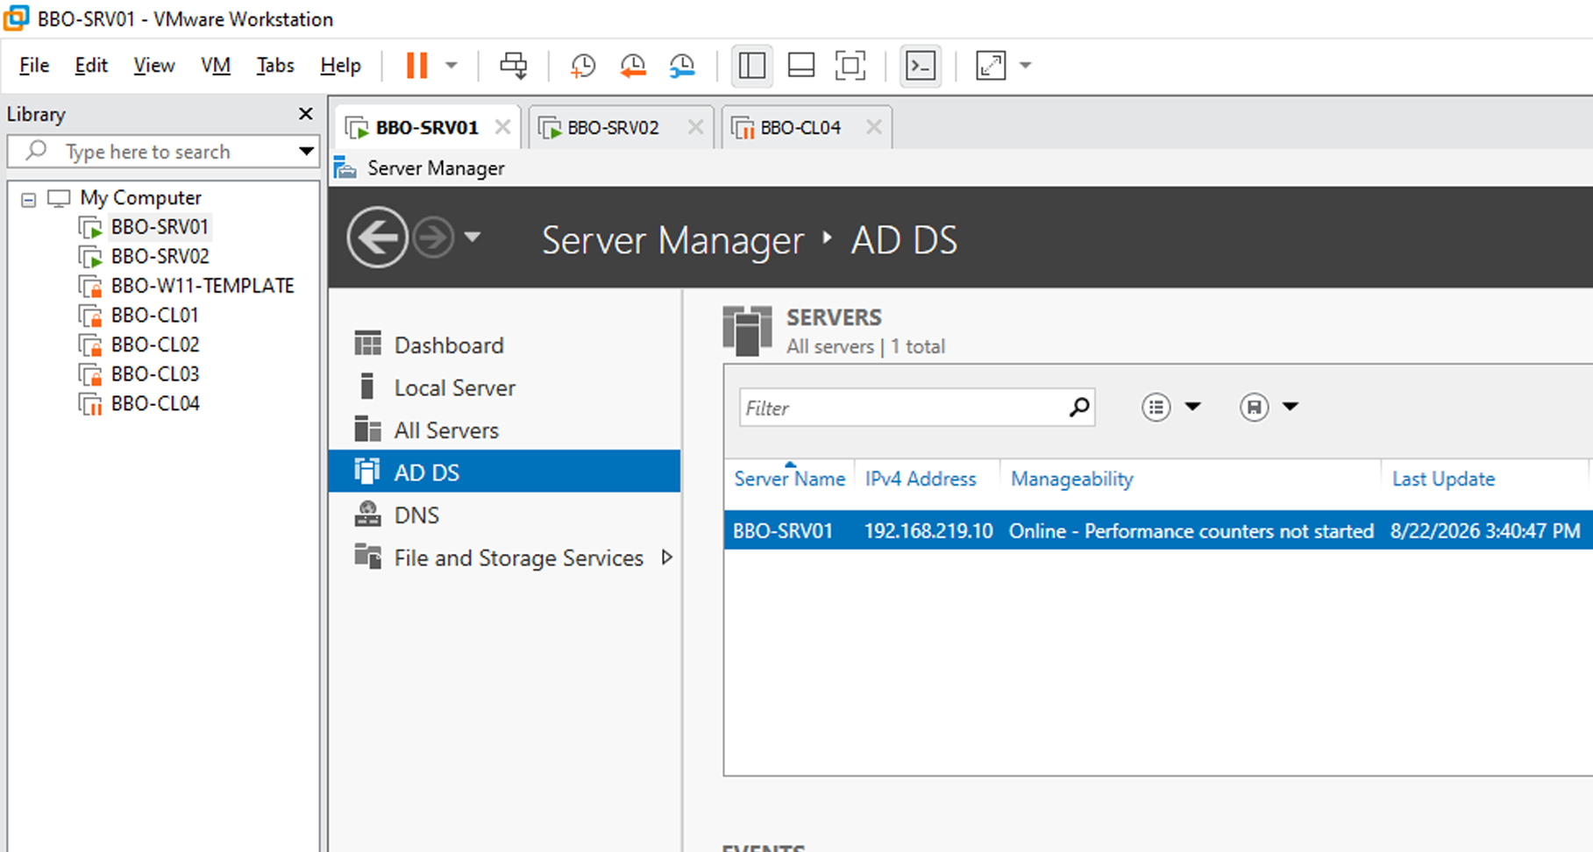1593x852 pixels.
Task: Open the navigation history dropdown
Action: coord(473,237)
